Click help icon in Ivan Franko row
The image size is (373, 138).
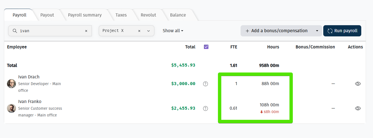coord(206,108)
